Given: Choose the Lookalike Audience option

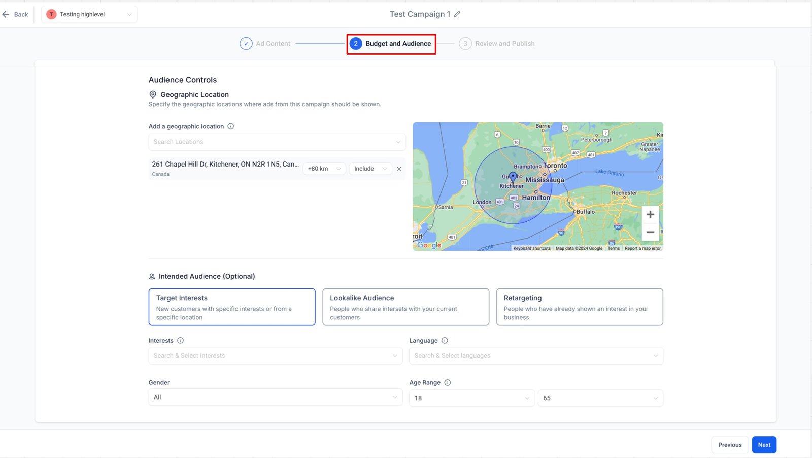Looking at the screenshot, I should pyautogui.click(x=405, y=307).
